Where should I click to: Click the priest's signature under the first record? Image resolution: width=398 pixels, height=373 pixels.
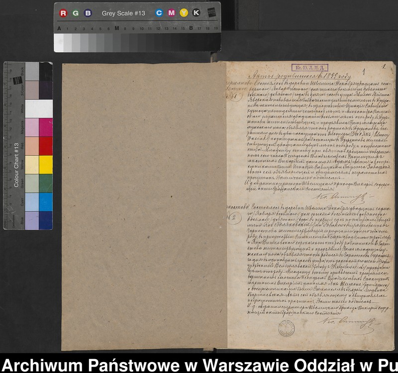click(343, 197)
